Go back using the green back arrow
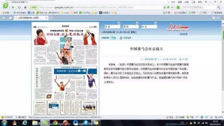Image resolution: width=224 pixels, height=126 pixels. point(13,7)
